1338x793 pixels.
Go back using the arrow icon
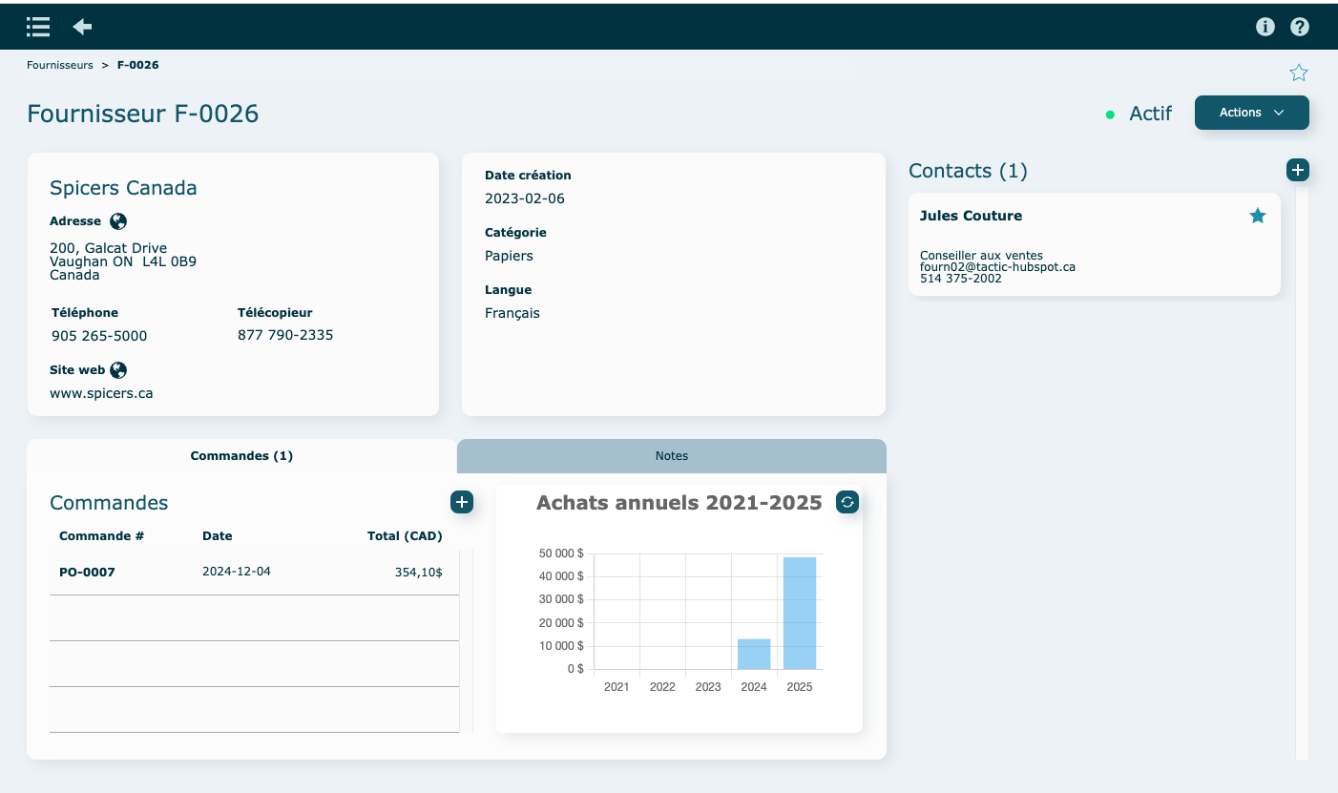click(83, 27)
